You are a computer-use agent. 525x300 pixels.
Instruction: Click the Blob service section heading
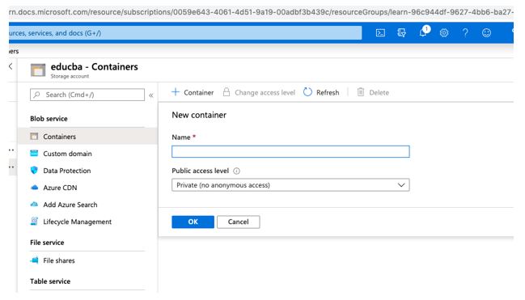tap(49, 119)
